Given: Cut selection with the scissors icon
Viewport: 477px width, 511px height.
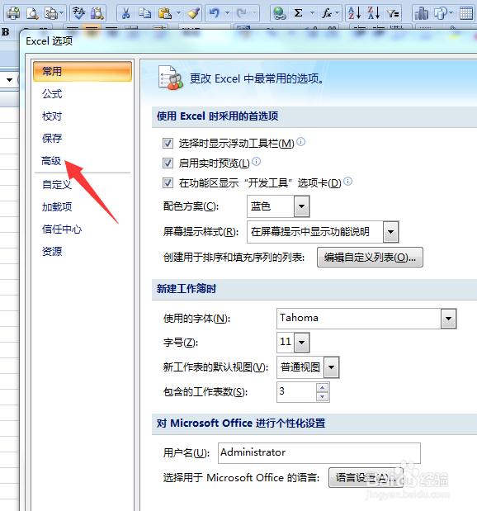Looking at the screenshot, I should click(125, 13).
